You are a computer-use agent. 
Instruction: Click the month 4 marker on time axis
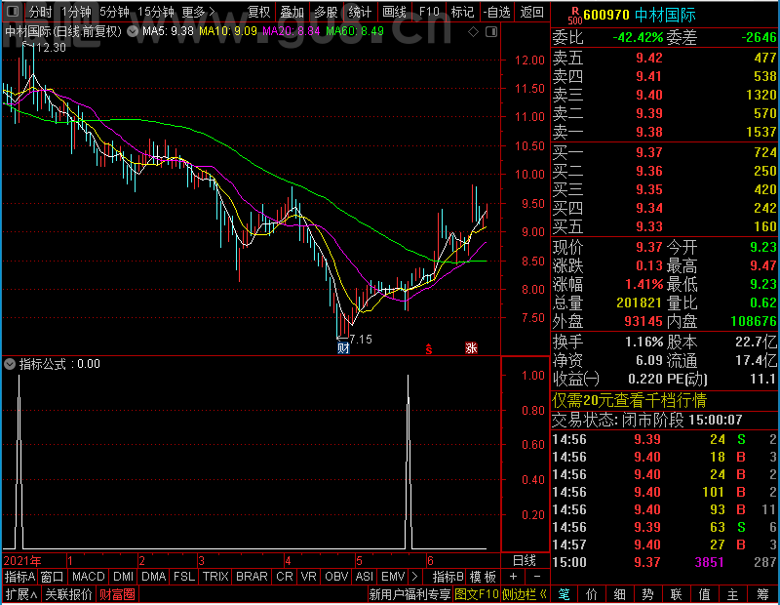point(288,561)
